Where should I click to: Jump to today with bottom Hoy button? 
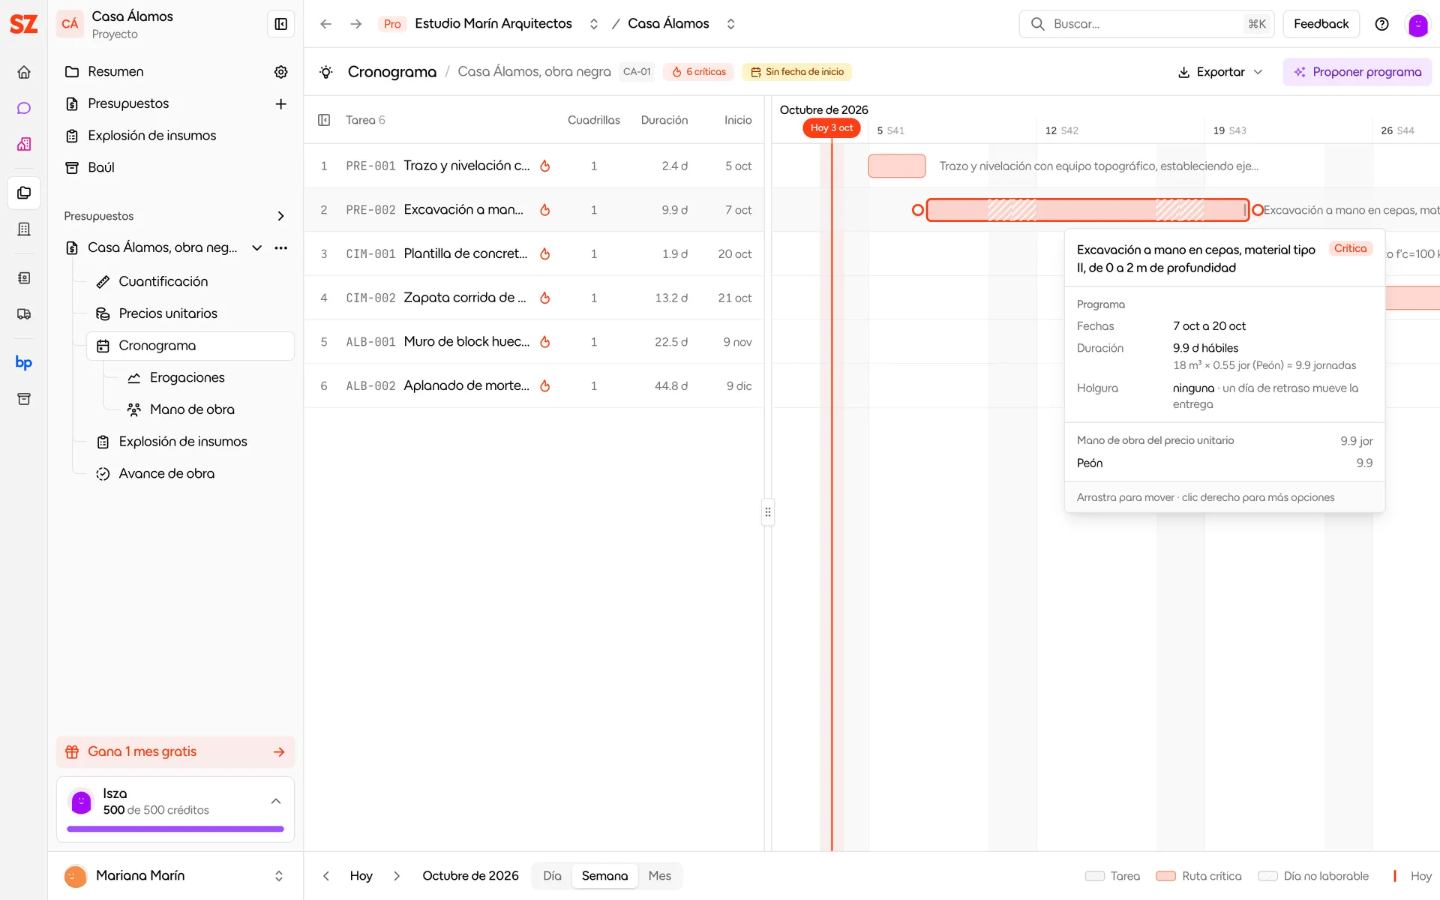pyautogui.click(x=361, y=876)
